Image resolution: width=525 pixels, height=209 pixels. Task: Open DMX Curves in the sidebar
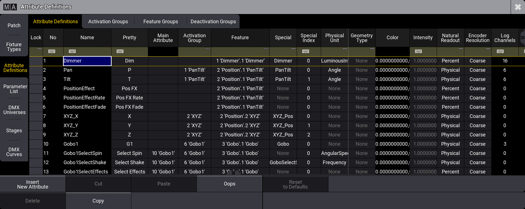coord(14,152)
